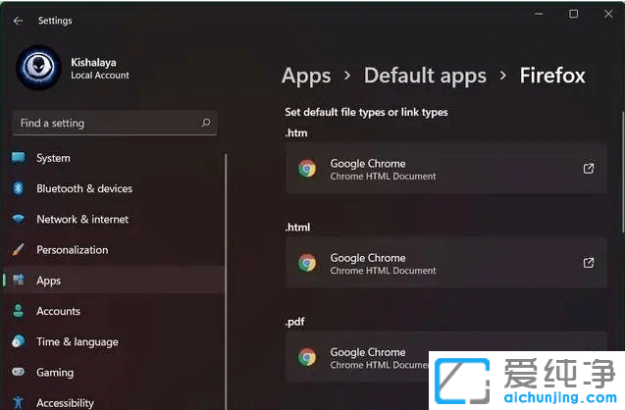Focus the Find a setting search box
This screenshot has width=625, height=410.
(x=115, y=124)
